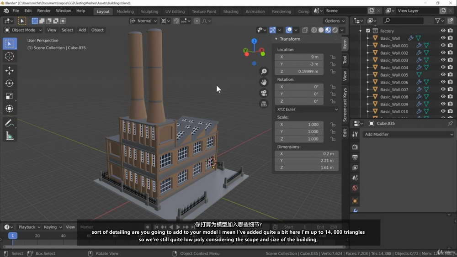Image resolution: width=457 pixels, height=257 pixels.
Task: Open the File menu
Action: (x=16, y=11)
